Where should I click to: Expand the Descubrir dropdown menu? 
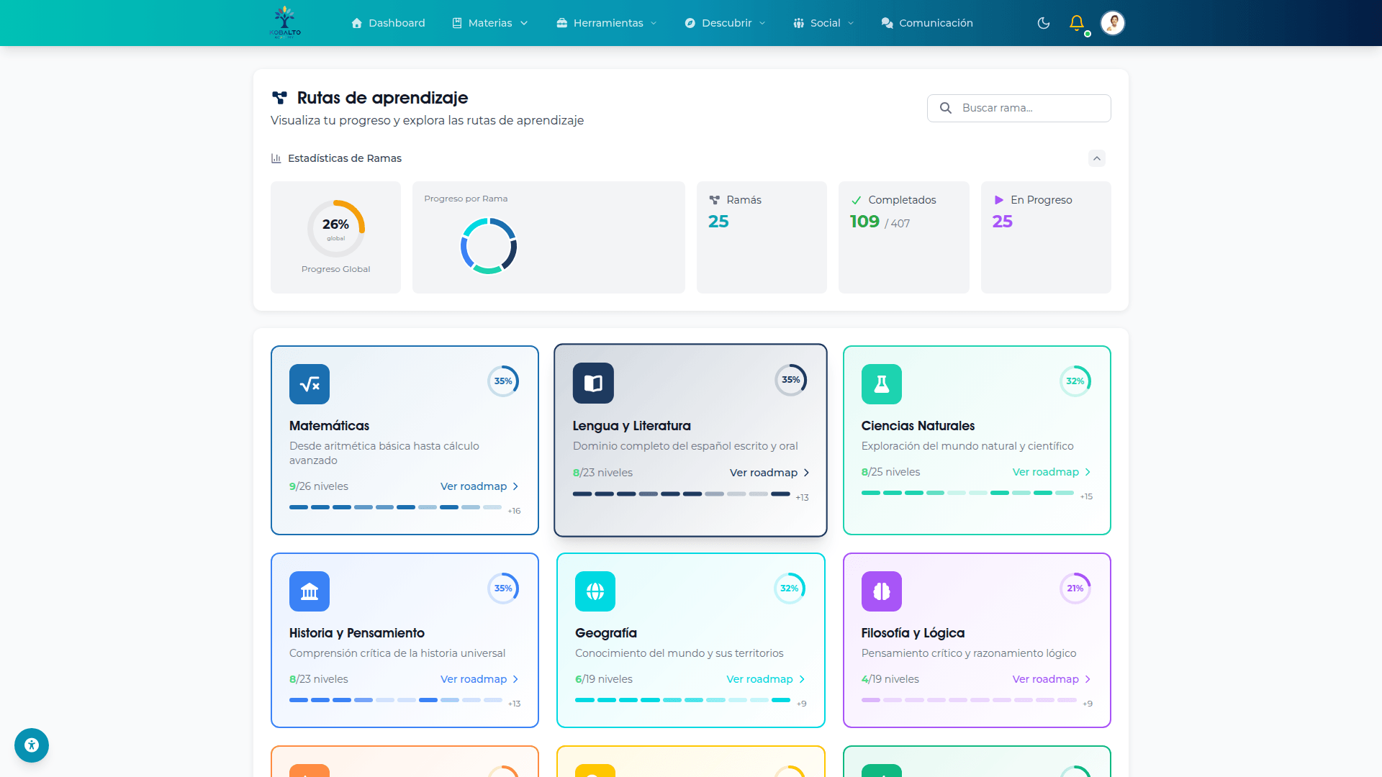tap(725, 23)
